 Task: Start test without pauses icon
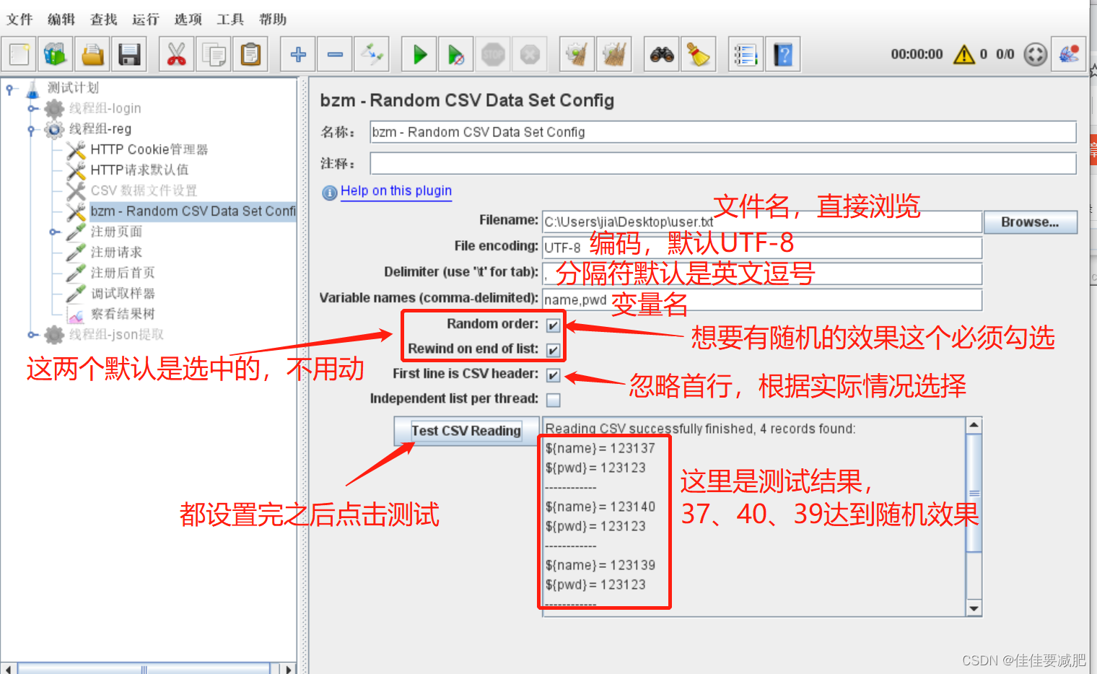click(456, 54)
